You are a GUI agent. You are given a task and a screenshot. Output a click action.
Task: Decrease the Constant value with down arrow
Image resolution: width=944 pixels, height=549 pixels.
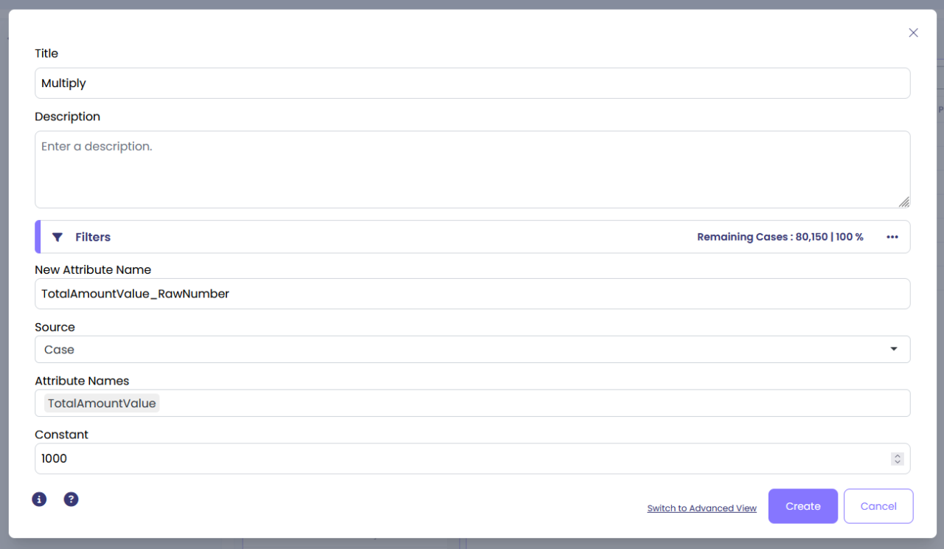point(898,462)
